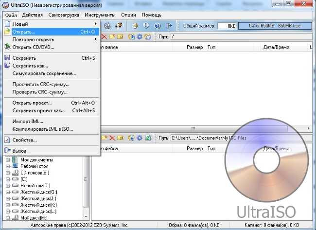Sort upper list by Тип column header

coord(211,47)
